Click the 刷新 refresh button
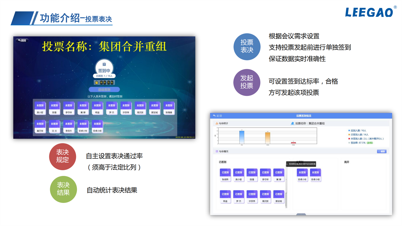The height and width of the screenshot is (226, 402). click(382, 151)
